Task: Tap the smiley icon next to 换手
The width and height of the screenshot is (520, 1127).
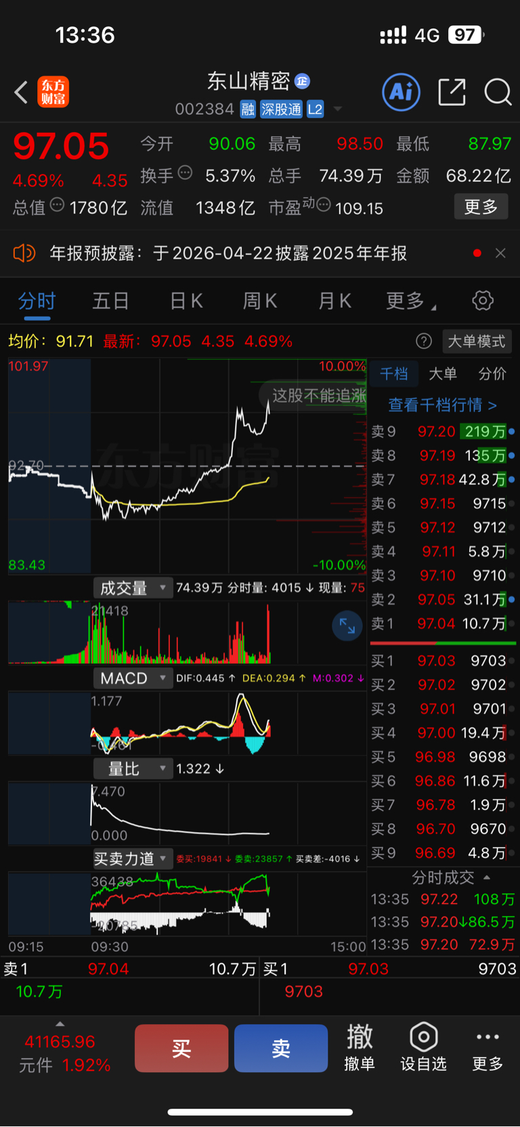Action: [x=185, y=173]
